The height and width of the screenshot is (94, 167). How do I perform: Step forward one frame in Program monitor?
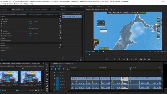coord(132,59)
